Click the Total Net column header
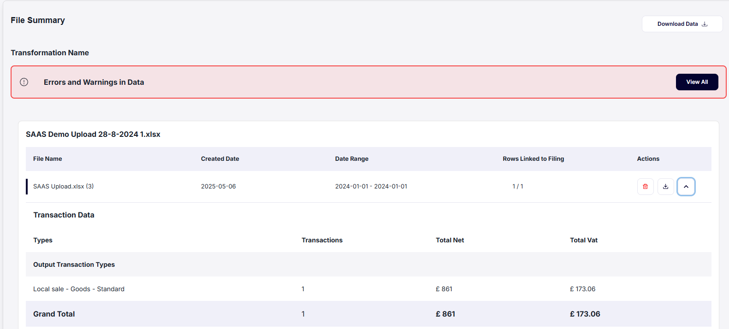 (x=450, y=241)
